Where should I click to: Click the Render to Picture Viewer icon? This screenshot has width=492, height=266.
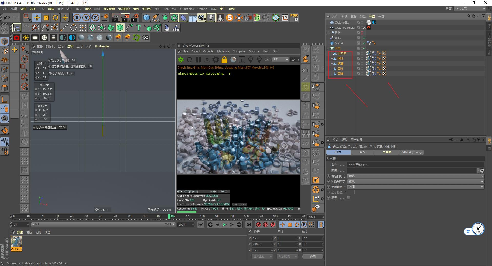pos(125,18)
